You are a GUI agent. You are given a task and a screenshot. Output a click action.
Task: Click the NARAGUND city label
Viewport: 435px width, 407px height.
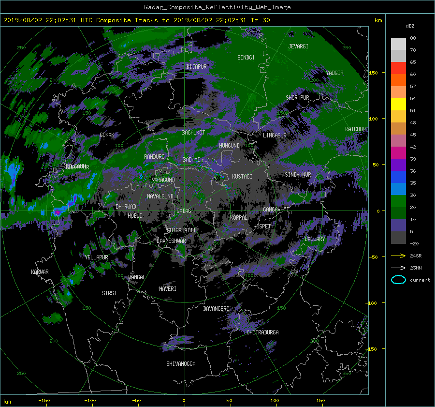pos(163,180)
